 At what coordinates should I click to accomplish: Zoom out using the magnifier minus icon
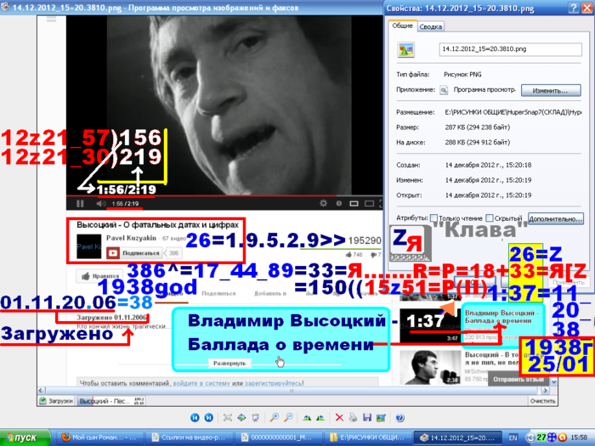click(288, 418)
